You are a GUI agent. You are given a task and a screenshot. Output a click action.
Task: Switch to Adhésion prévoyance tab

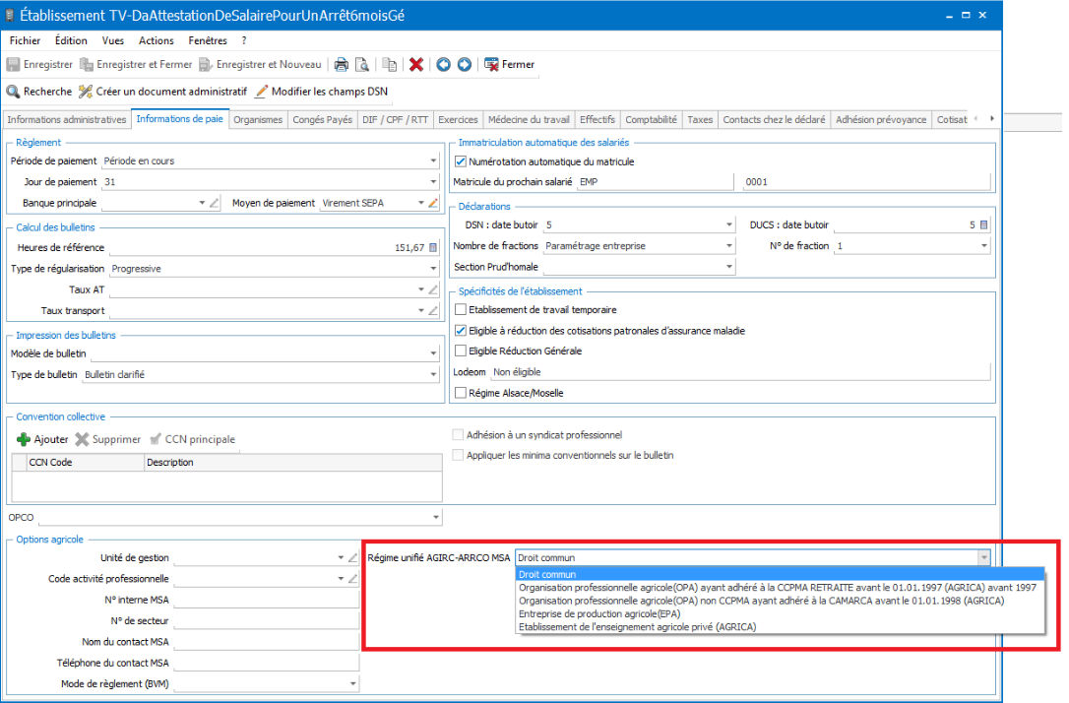(x=881, y=120)
